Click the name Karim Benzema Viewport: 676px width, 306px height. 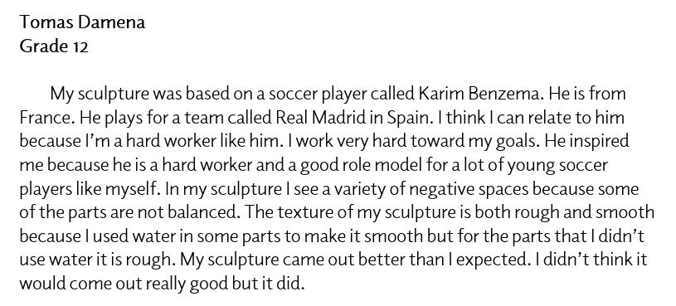tap(479, 94)
